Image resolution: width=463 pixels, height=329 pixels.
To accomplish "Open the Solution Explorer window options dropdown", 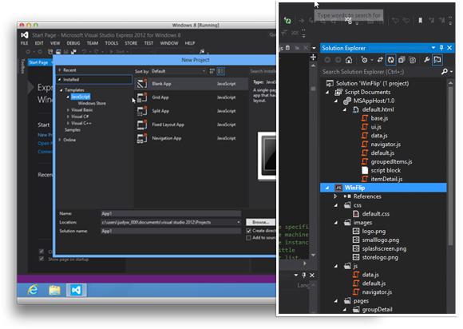I will click(x=433, y=48).
